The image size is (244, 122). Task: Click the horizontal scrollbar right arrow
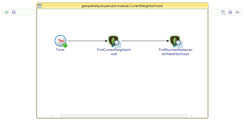point(191,116)
